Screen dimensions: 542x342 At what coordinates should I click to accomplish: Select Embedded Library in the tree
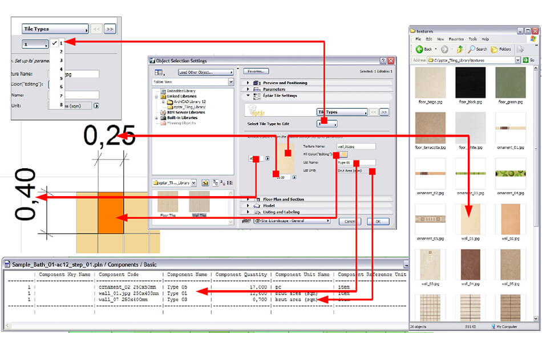(x=181, y=91)
